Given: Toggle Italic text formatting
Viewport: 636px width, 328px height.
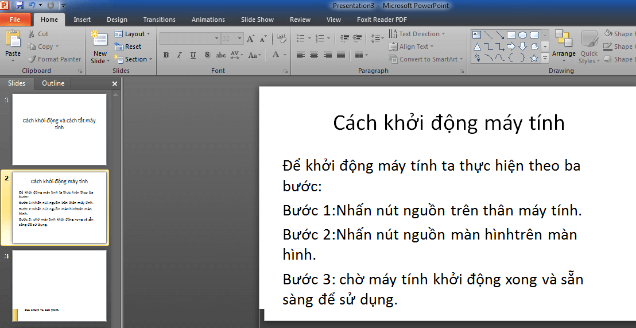Looking at the screenshot, I should click(179, 55).
